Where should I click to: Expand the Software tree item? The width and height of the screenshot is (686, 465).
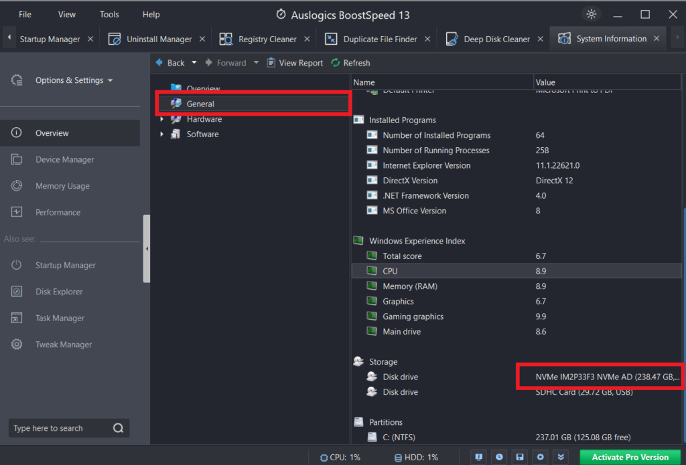click(161, 134)
